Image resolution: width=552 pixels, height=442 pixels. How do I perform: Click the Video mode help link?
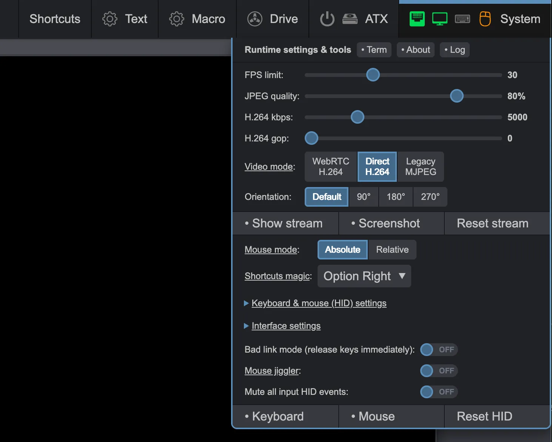[269, 167]
